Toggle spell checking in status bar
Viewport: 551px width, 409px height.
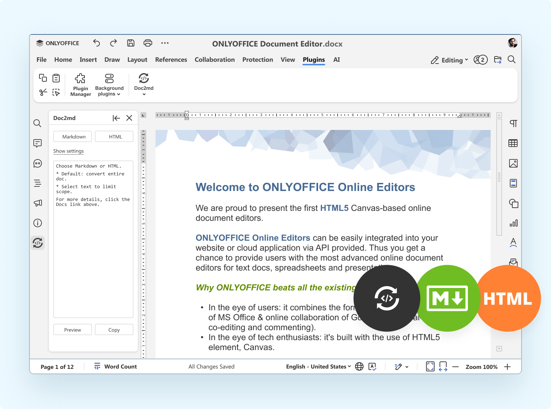(372, 366)
